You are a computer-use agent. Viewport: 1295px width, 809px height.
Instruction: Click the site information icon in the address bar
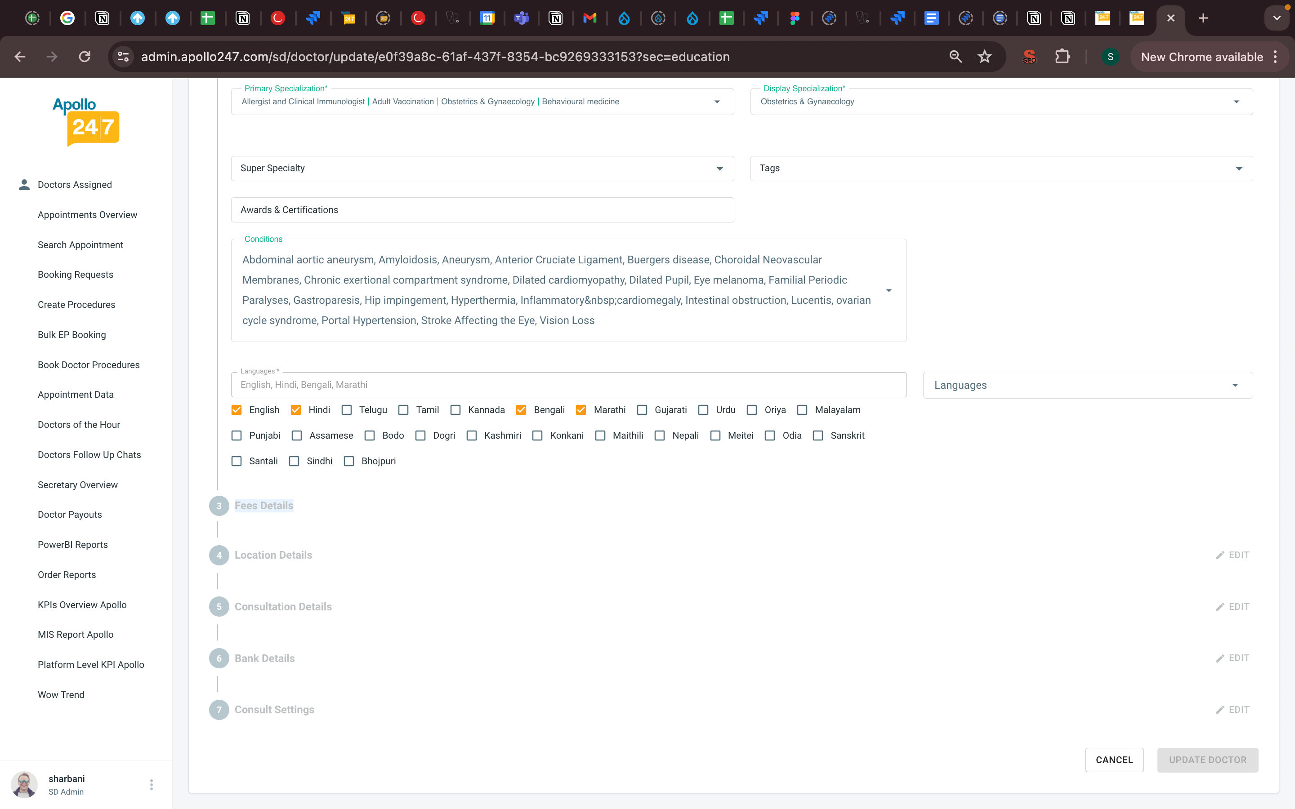tap(124, 57)
